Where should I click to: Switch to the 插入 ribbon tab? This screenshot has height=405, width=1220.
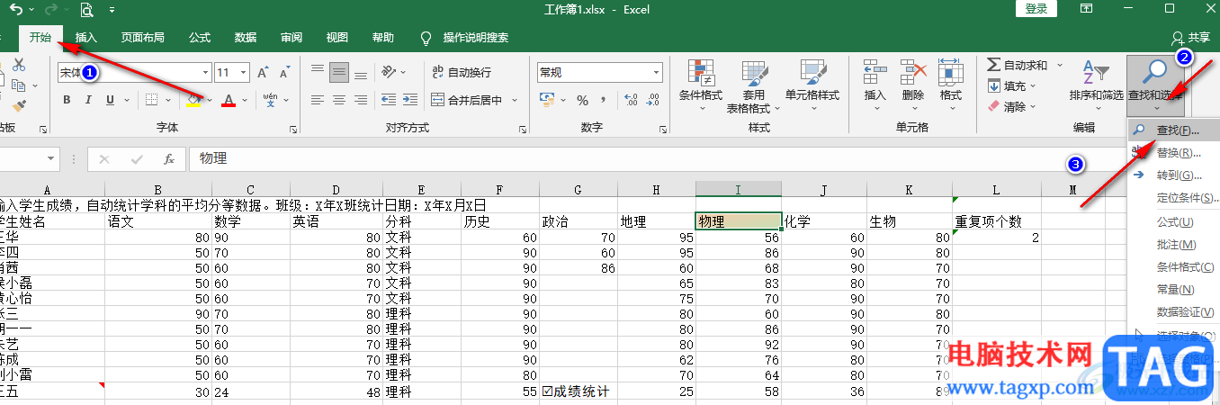[x=86, y=38]
